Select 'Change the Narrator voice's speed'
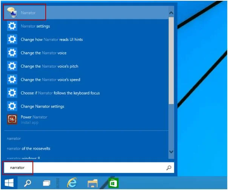 click(51, 80)
